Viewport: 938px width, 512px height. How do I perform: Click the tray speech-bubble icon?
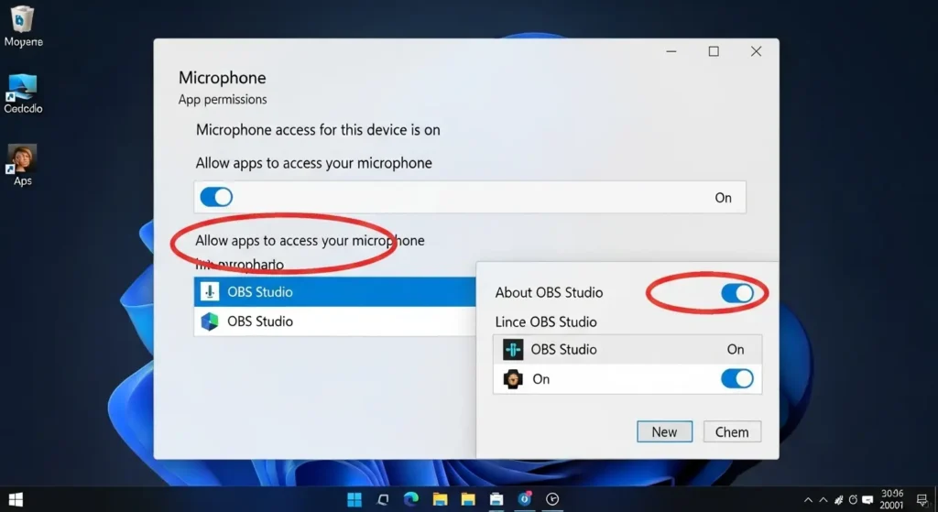tap(867, 500)
